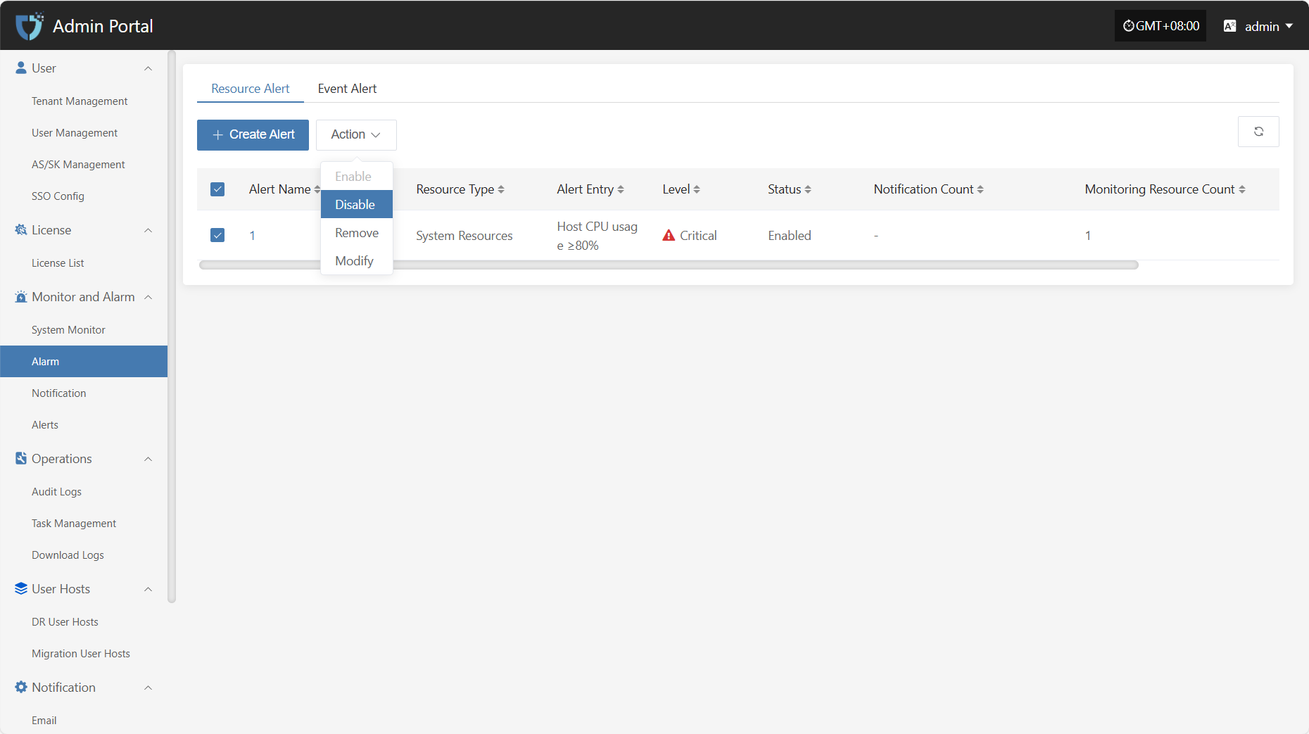This screenshot has height=734, width=1309.
Task: Choose Modify from the Action menu
Action: coord(356,260)
